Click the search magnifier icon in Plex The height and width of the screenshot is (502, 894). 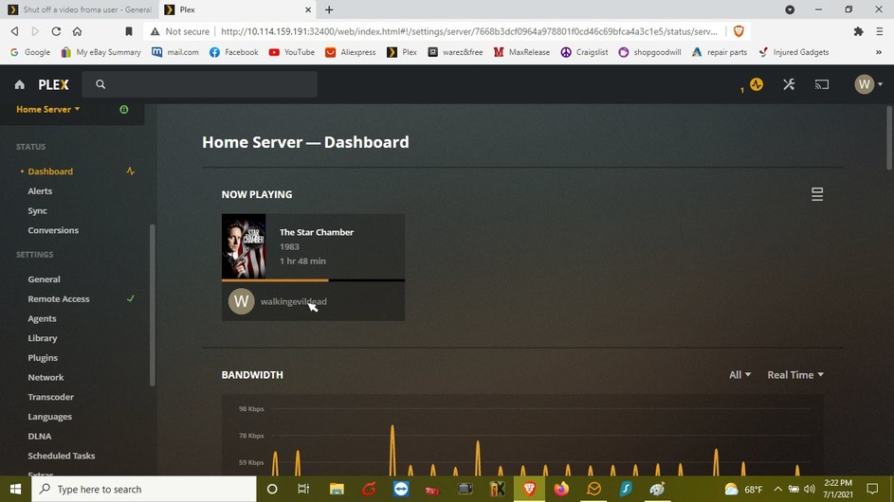(x=100, y=84)
